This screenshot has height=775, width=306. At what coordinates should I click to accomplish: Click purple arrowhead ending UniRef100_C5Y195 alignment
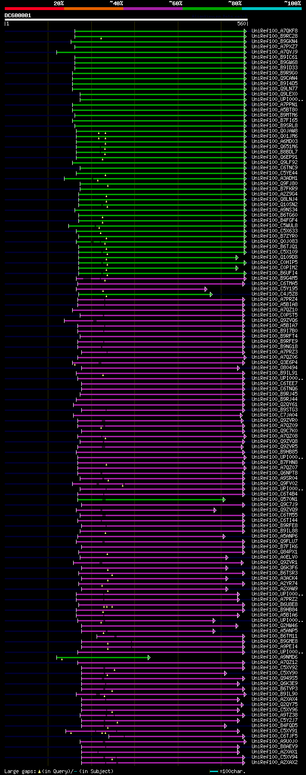tap(206, 288)
